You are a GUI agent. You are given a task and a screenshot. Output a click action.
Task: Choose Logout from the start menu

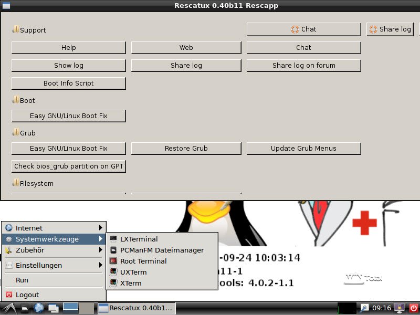coord(27,295)
